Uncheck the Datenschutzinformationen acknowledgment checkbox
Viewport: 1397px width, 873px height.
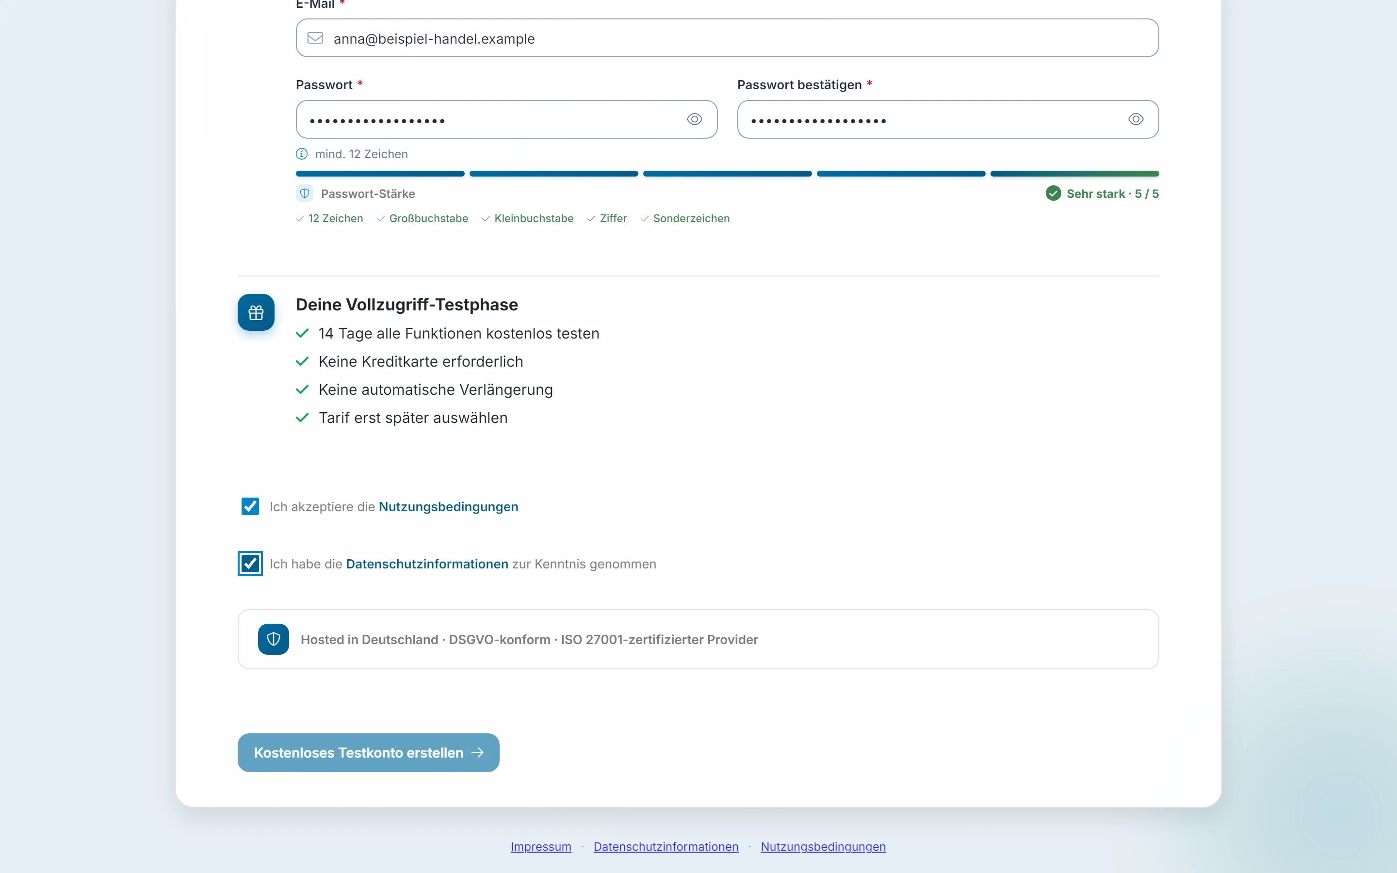(250, 564)
